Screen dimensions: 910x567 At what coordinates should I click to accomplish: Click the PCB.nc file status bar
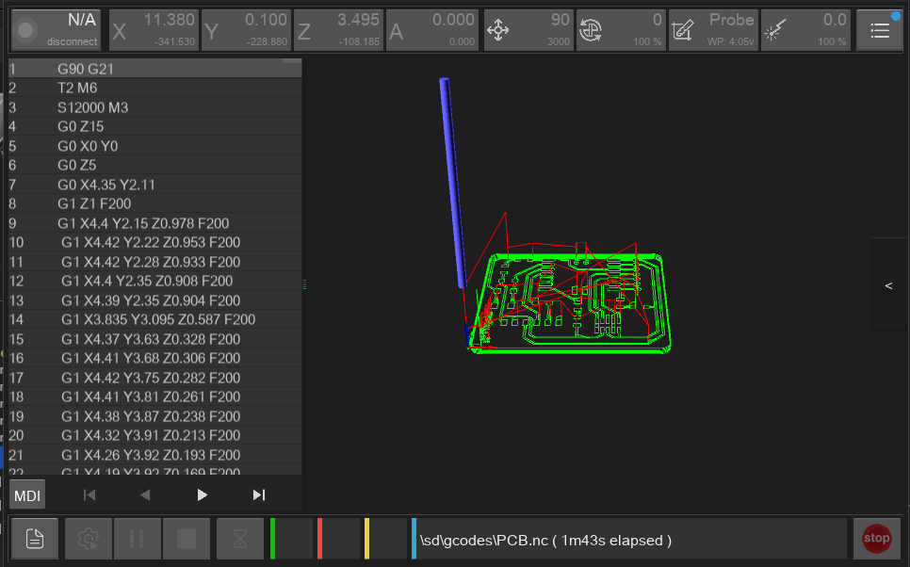(x=629, y=539)
